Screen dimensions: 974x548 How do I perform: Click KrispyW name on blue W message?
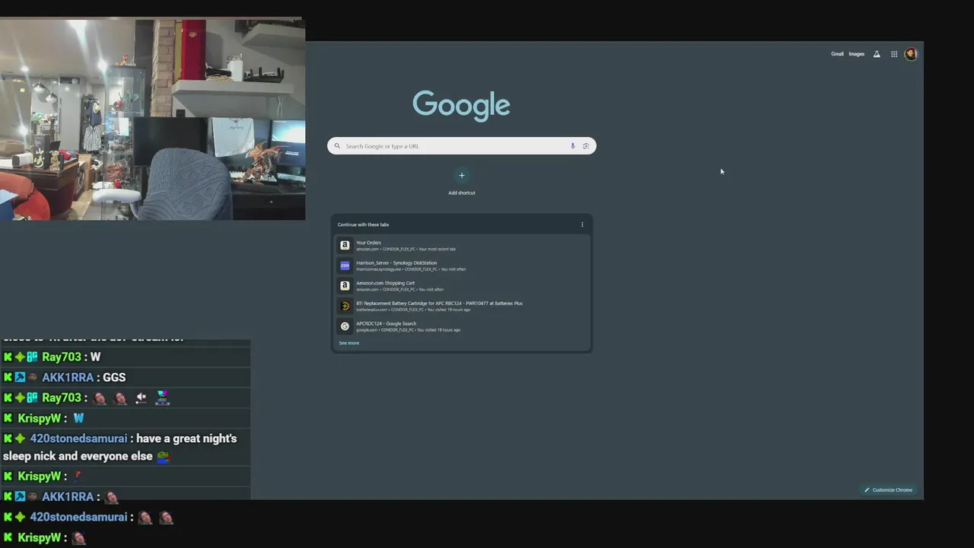(39, 418)
